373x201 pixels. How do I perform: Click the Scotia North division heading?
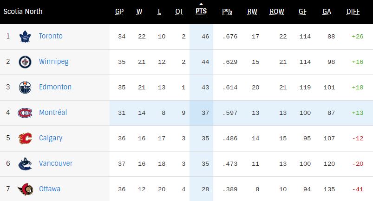(x=23, y=11)
